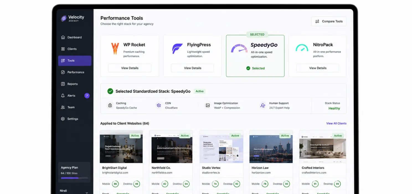The width and height of the screenshot is (412, 194).
Task: Click BrightStart Digital desktop score 98 ring
Action: click(137, 184)
